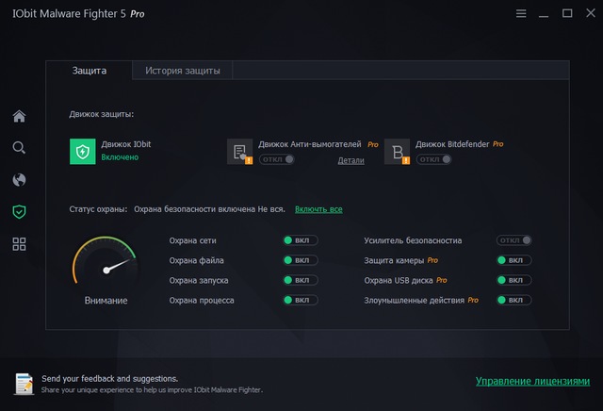Toggle Охрана запуска switch
The height and width of the screenshot is (411, 603).
pos(301,280)
